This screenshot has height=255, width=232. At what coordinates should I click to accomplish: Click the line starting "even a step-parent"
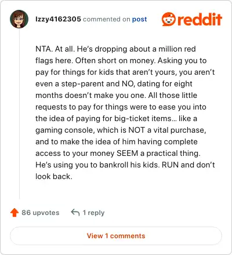(114, 84)
